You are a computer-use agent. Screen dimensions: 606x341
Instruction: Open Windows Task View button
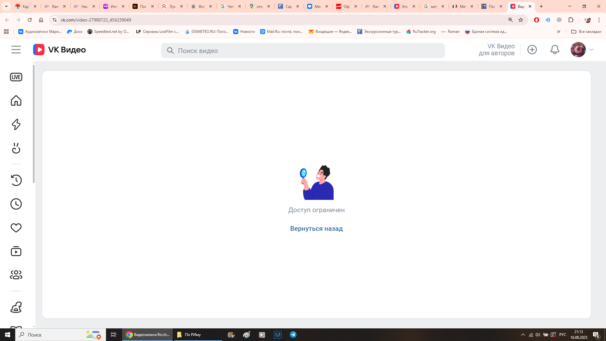tap(114, 335)
